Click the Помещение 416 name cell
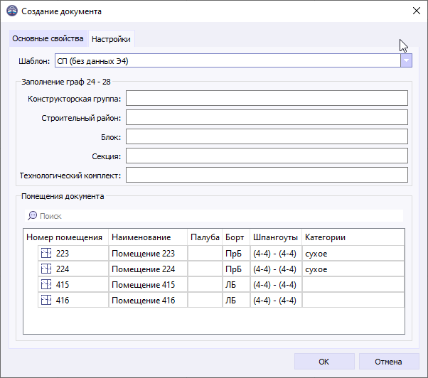 coord(148,301)
